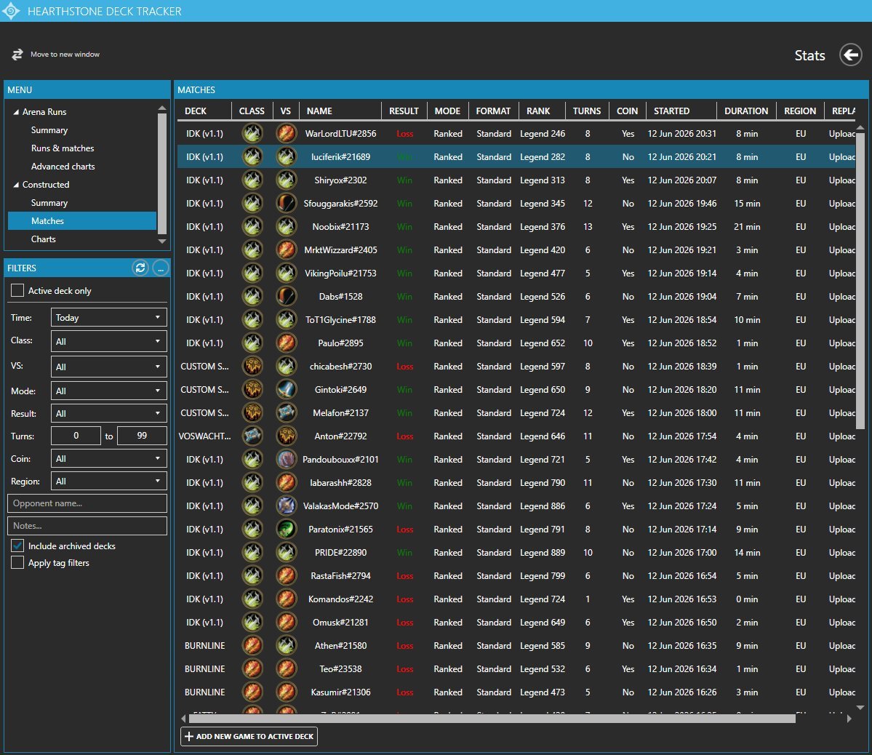
Task: Click the back arrow next to Stats
Action: [850, 55]
